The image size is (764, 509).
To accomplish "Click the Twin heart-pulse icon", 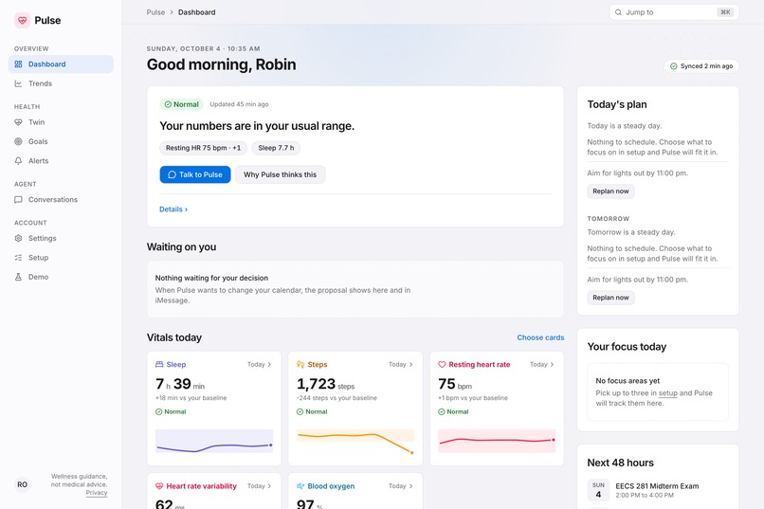I will pyautogui.click(x=19, y=122).
